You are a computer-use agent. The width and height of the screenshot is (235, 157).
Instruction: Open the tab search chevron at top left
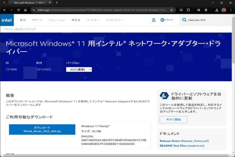[x=4, y=3]
